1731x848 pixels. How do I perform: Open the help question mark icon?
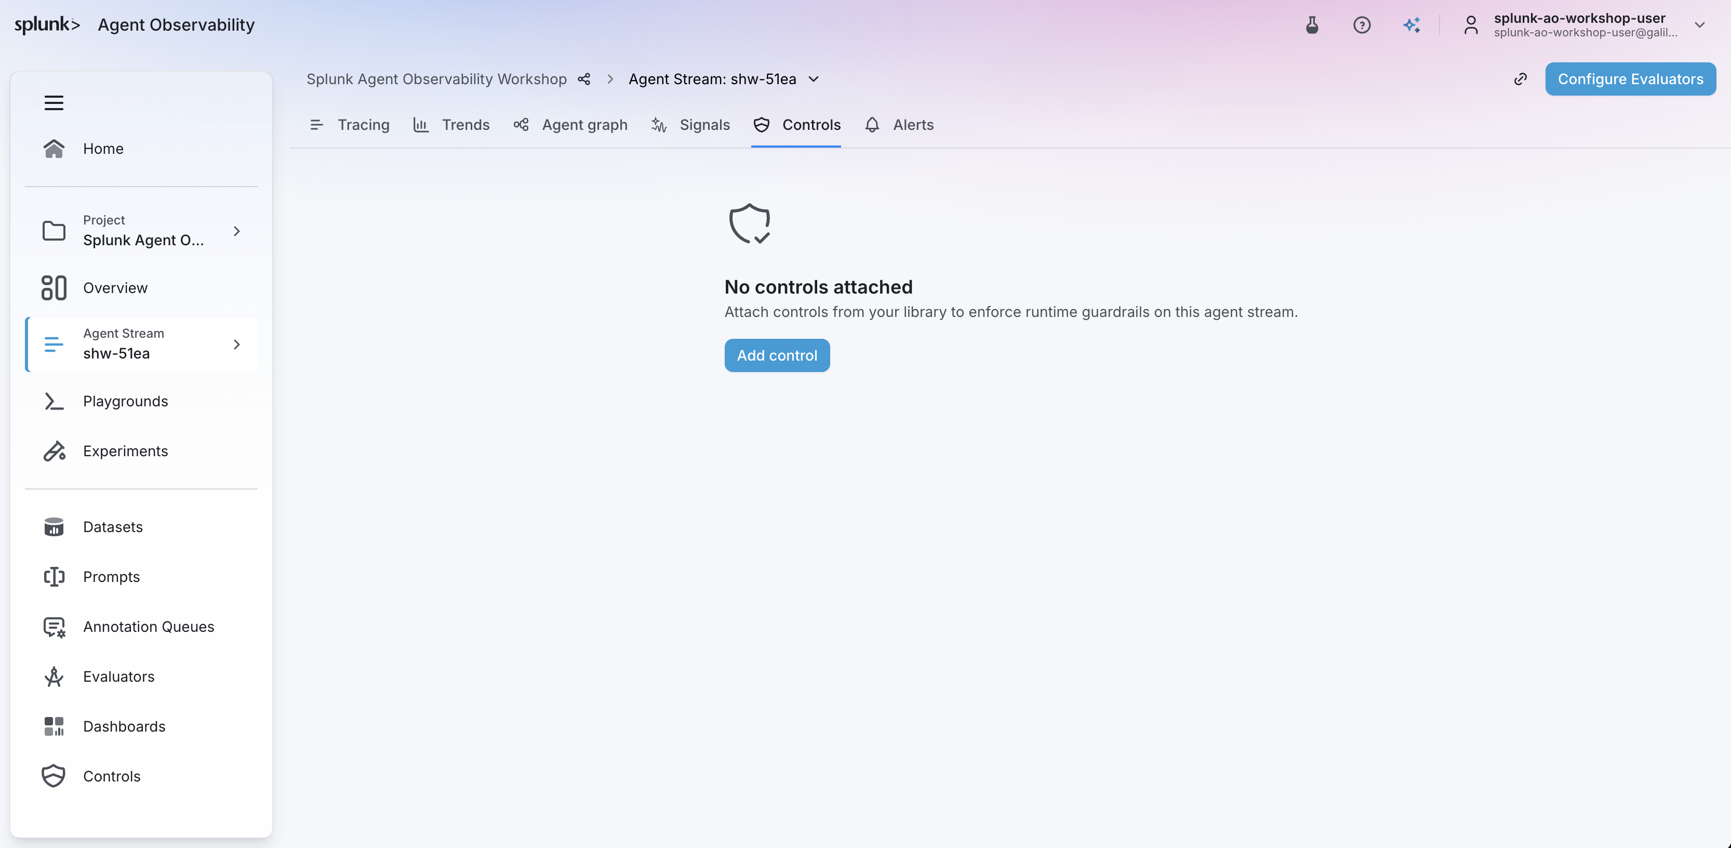[1362, 25]
